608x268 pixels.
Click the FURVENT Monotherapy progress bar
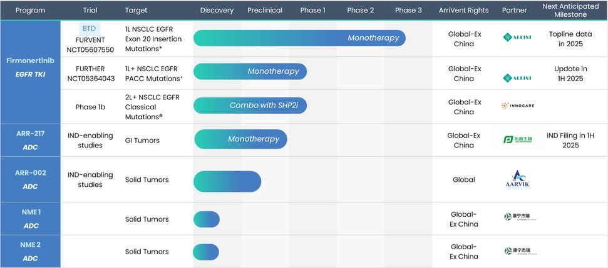[299, 38]
